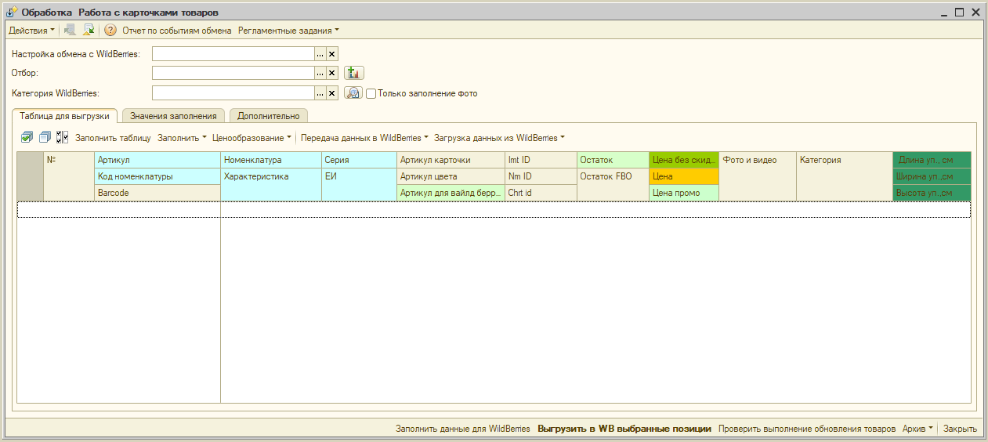
Task: Clear the Категория WildBerries field
Action: [x=332, y=93]
